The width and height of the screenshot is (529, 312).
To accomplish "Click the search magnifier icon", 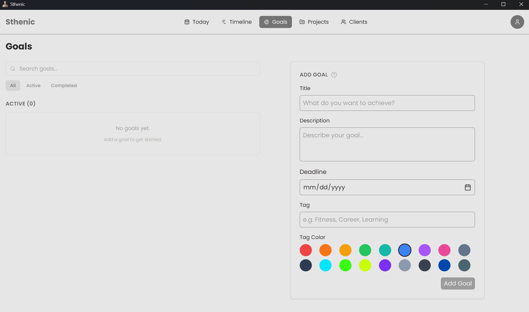I will [x=13, y=69].
